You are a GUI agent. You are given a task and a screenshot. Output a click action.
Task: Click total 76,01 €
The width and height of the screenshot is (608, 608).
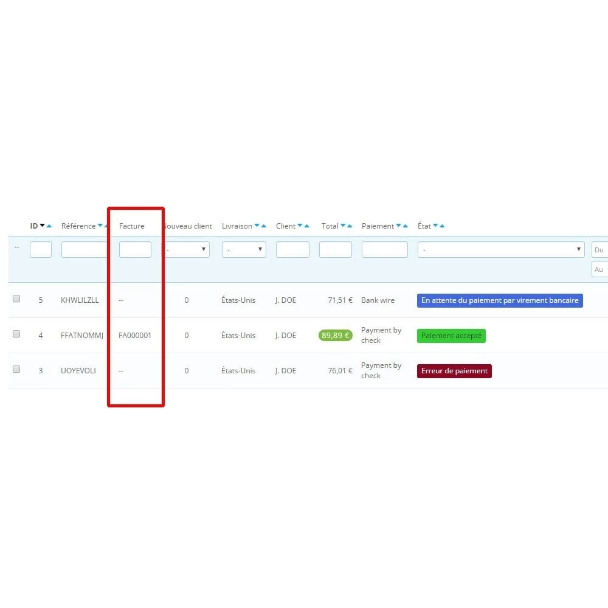(x=340, y=371)
